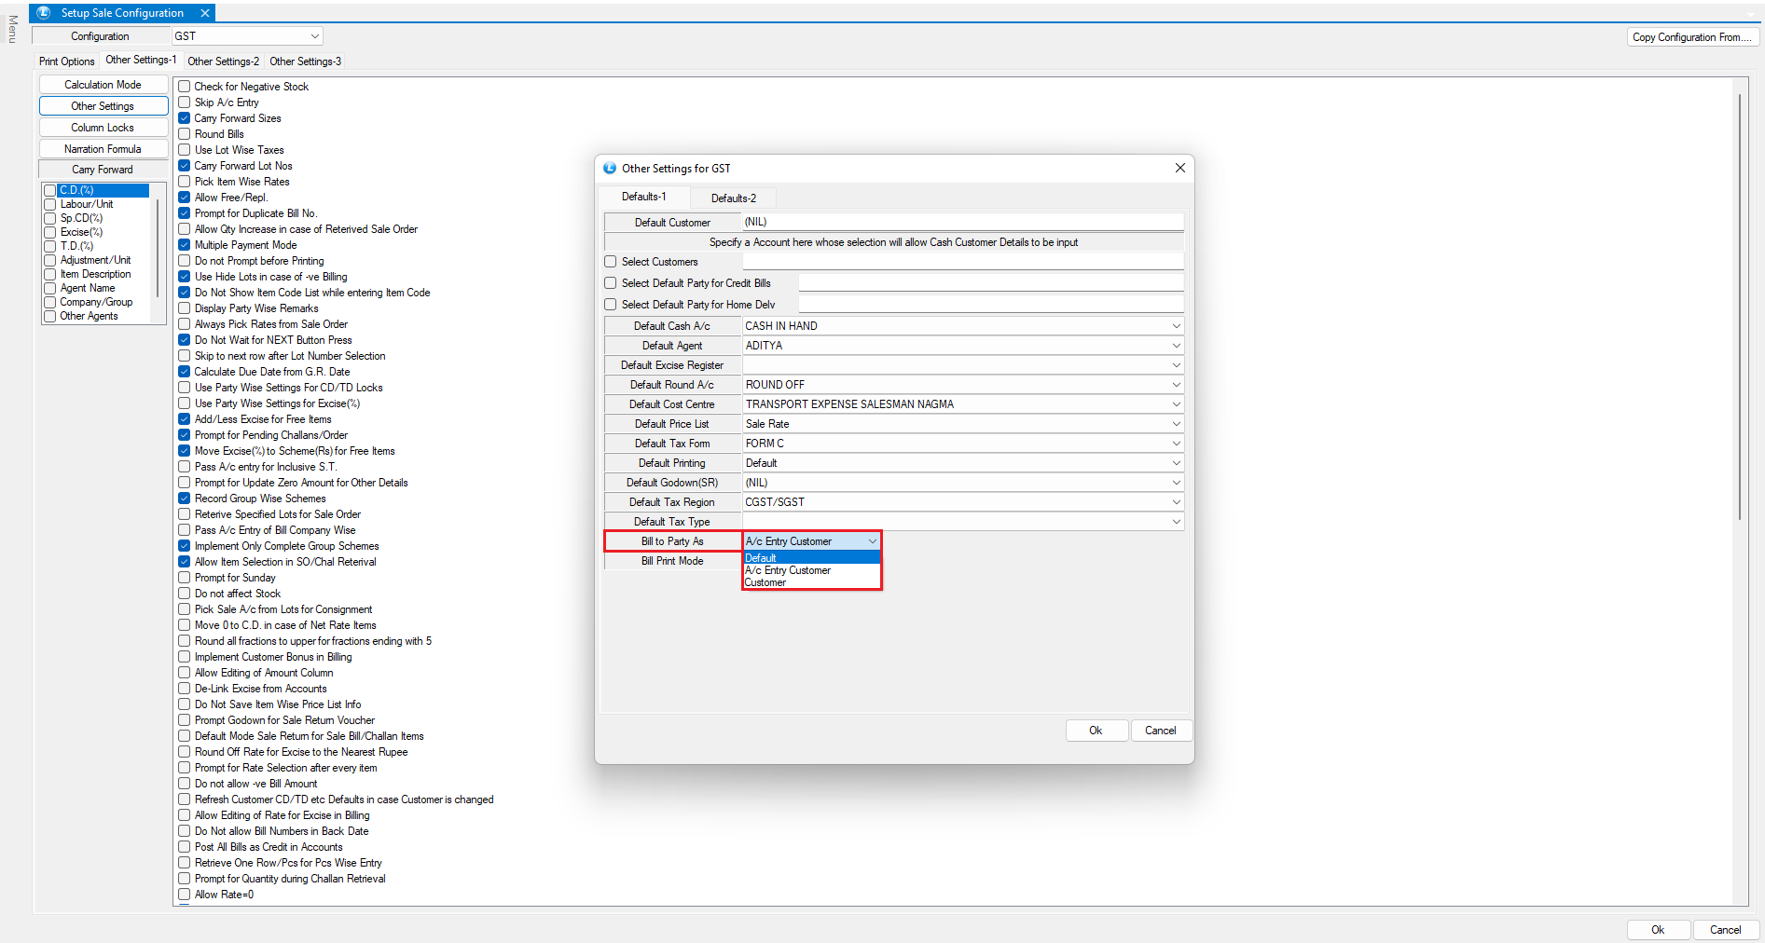This screenshot has height=943, width=1765.
Task: Uncheck Carry Forward Sizes option
Action: [185, 118]
